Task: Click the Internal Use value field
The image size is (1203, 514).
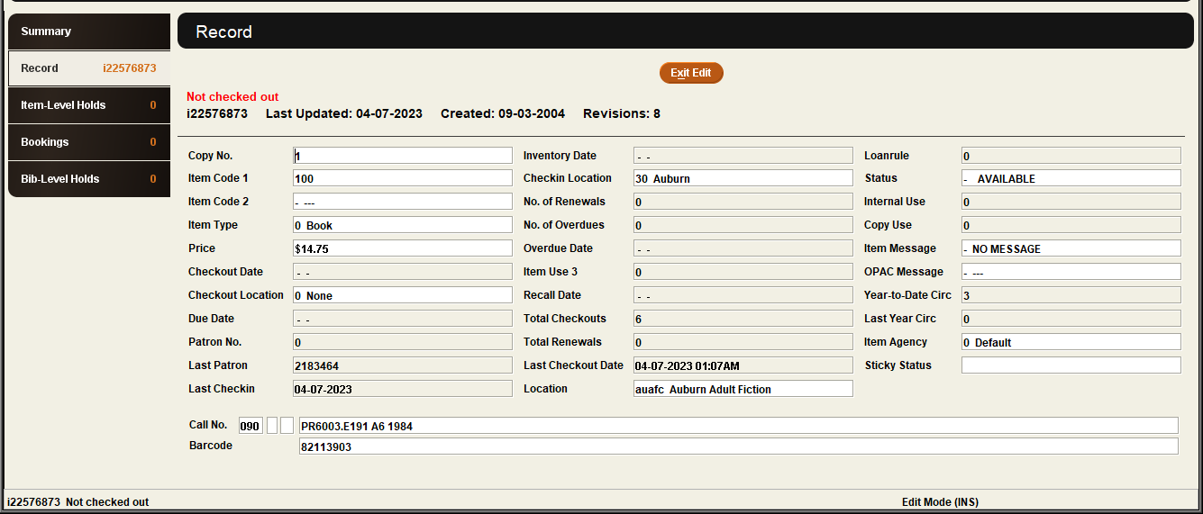Action: [x=1071, y=202]
